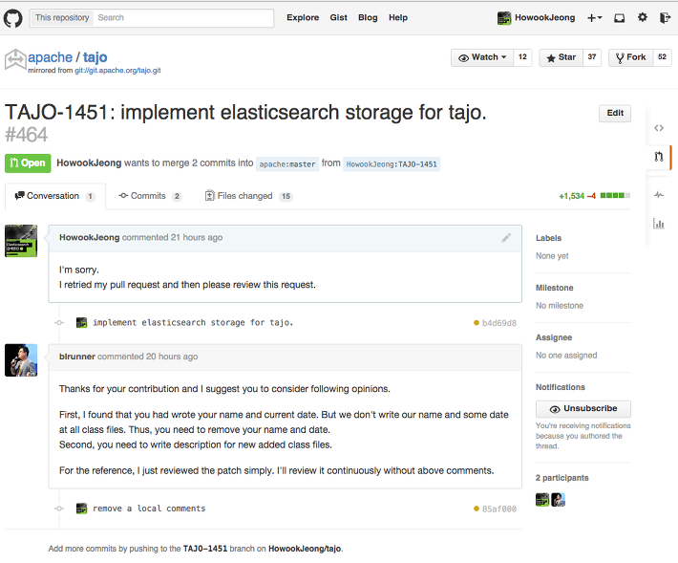The height and width of the screenshot is (563, 678).
Task: Click HowookJeong author name in first comment
Action: point(89,238)
